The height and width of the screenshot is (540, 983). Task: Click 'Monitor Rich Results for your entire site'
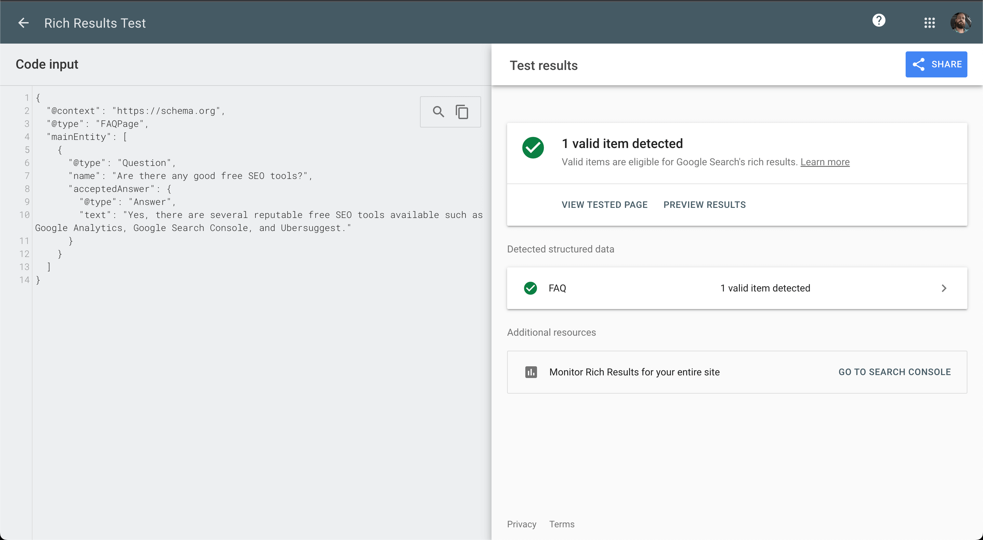click(634, 372)
